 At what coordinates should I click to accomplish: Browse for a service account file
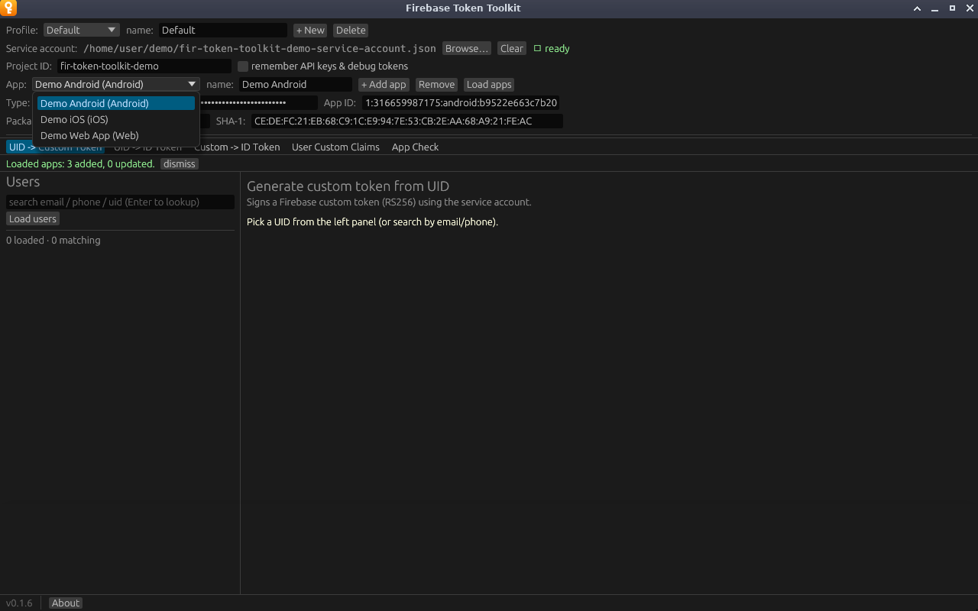pyautogui.click(x=466, y=49)
